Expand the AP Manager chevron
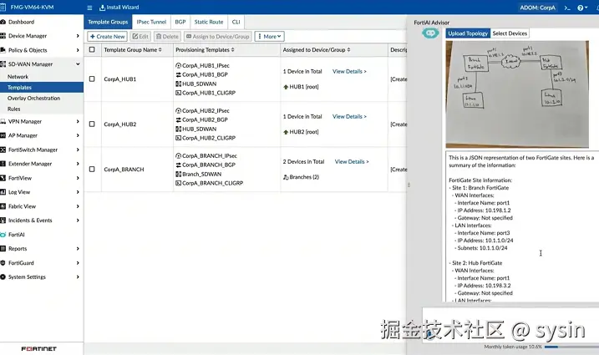The height and width of the screenshot is (355, 599). (78, 135)
